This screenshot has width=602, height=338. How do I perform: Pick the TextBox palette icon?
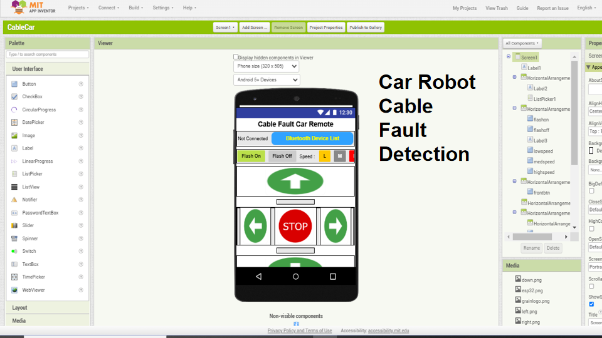[14, 264]
